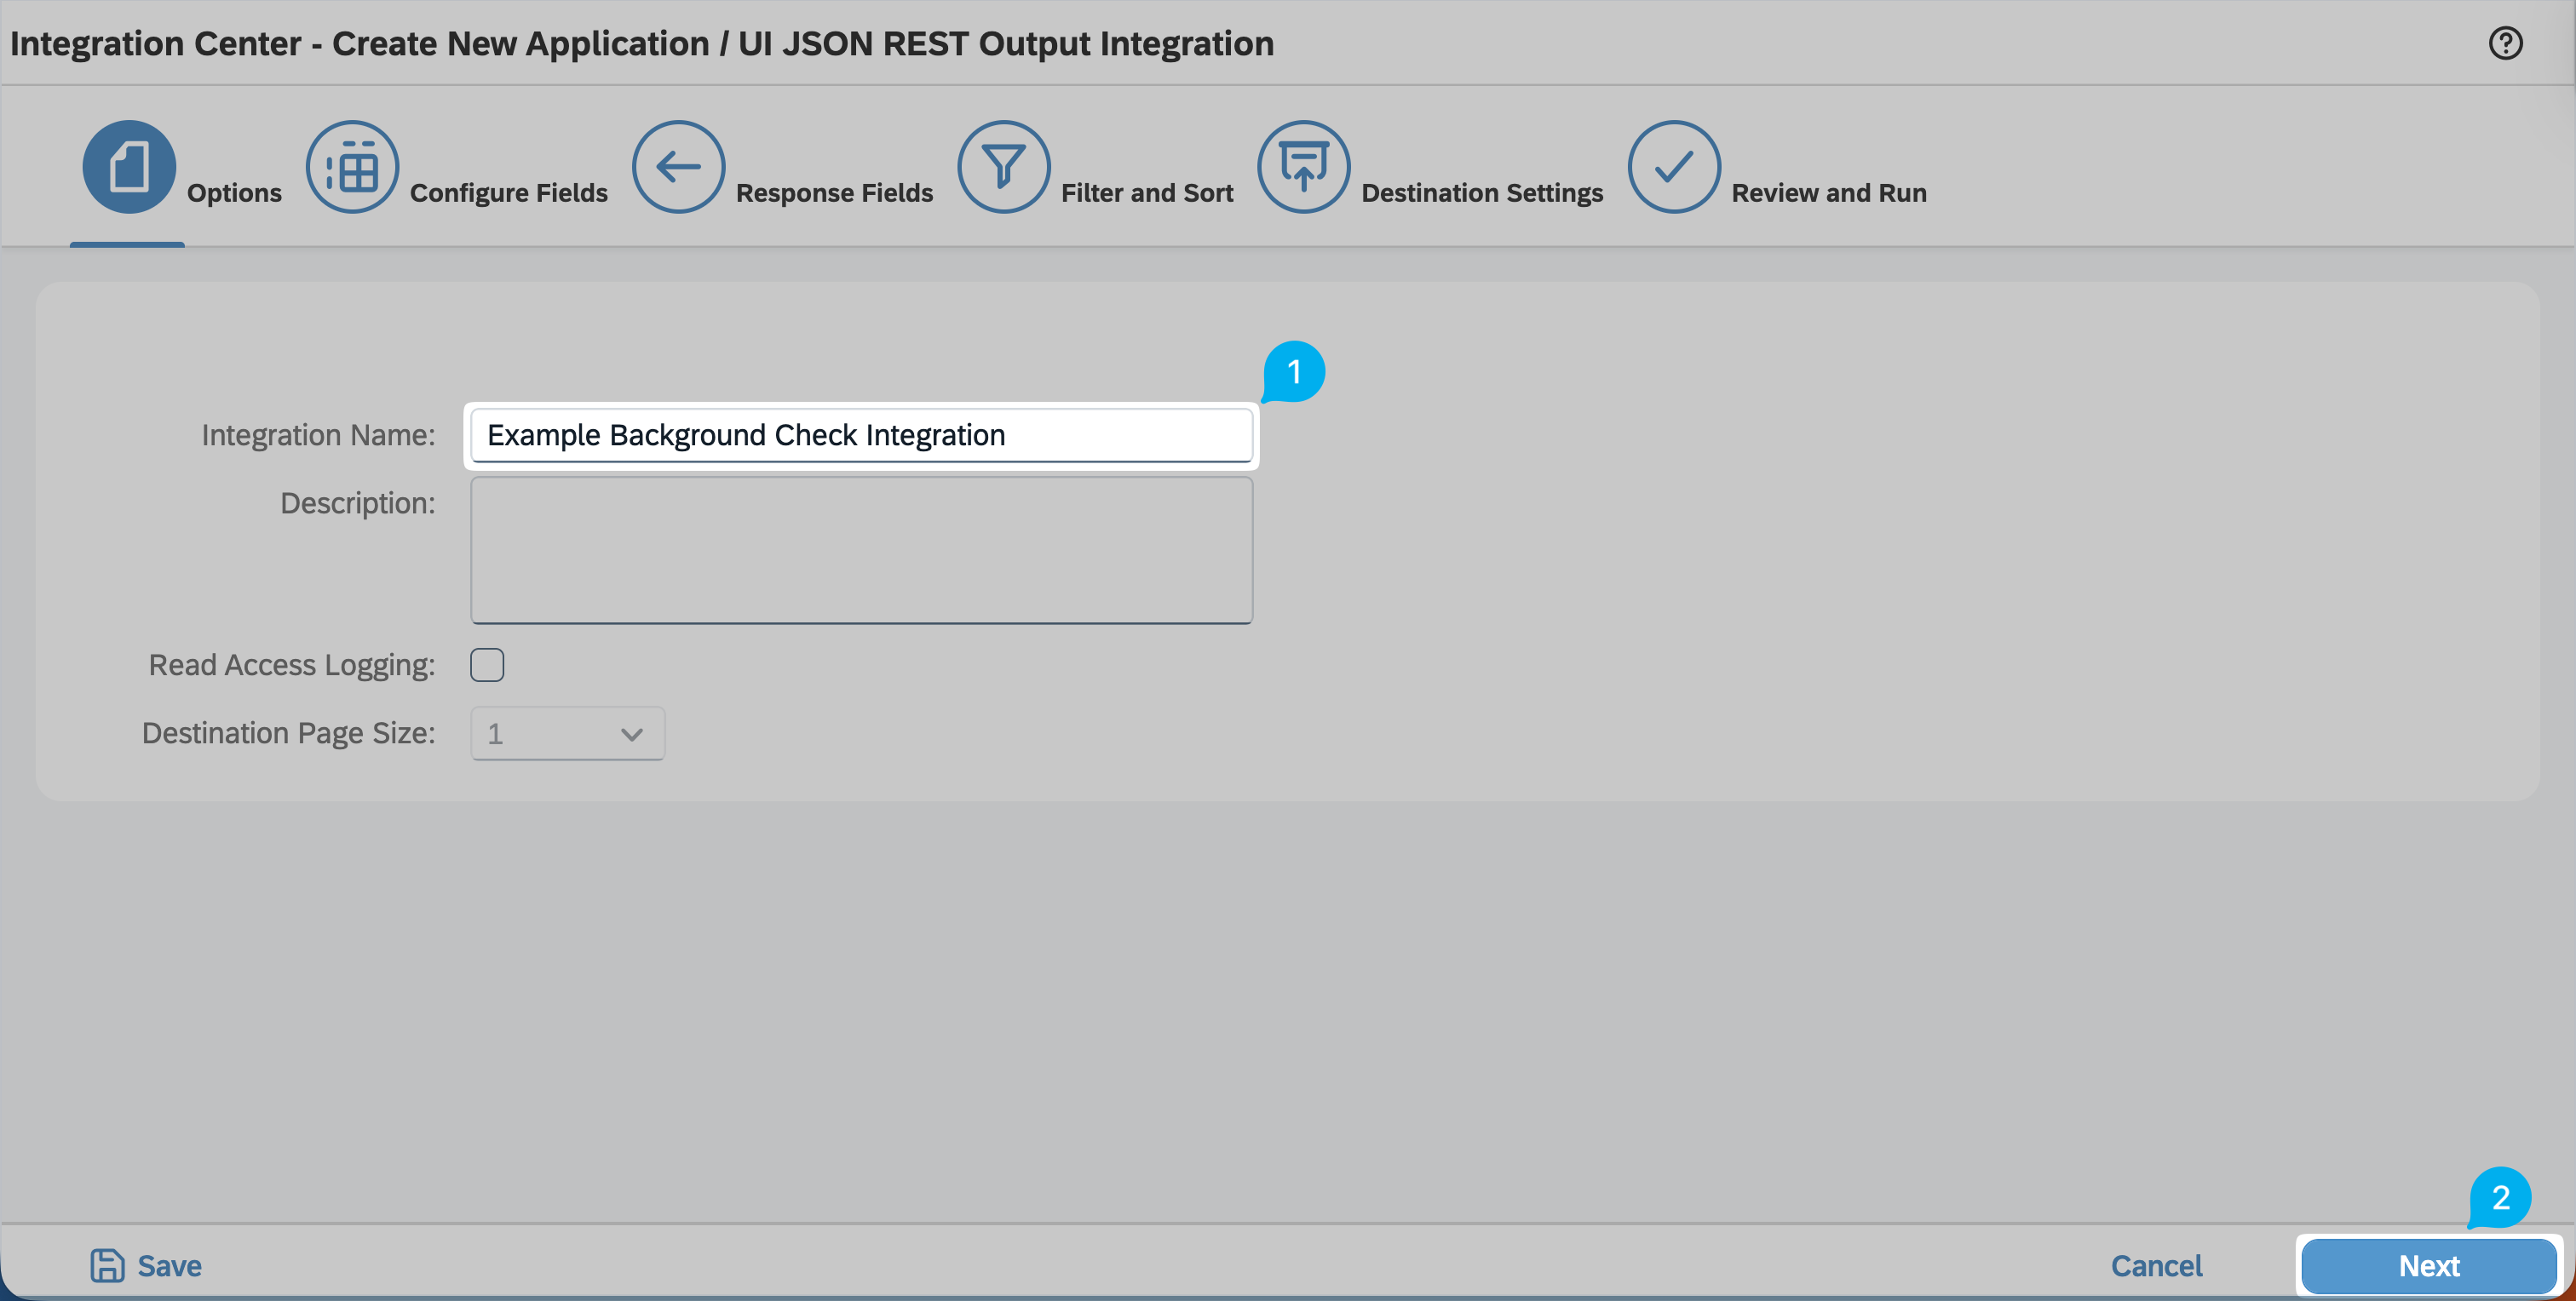Click the Options step document icon
Image resolution: width=2576 pixels, height=1301 pixels.
pos(129,166)
